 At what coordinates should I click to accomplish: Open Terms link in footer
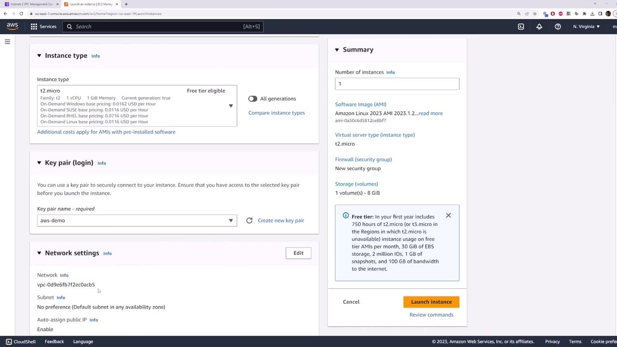(x=575, y=342)
